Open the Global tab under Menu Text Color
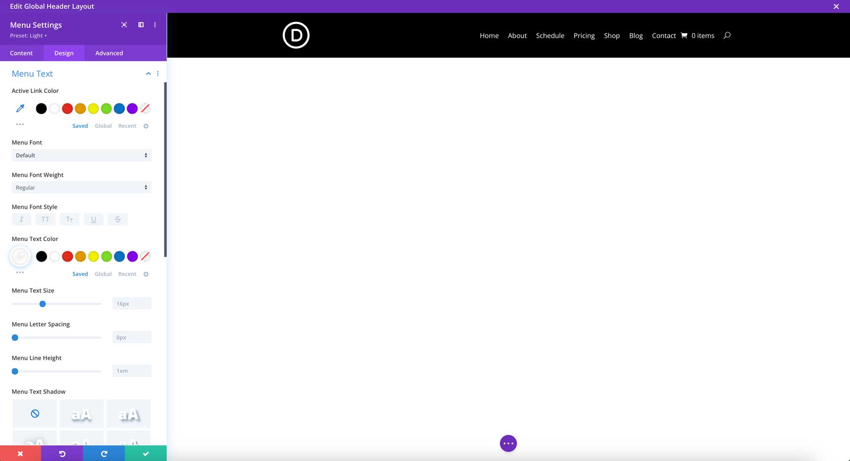 pos(103,273)
